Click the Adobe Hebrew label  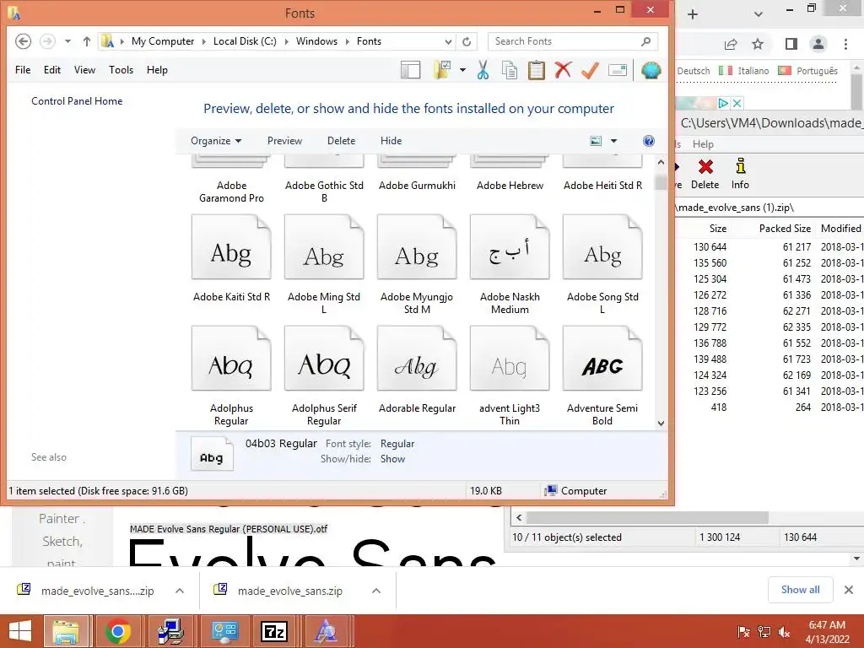tap(510, 186)
